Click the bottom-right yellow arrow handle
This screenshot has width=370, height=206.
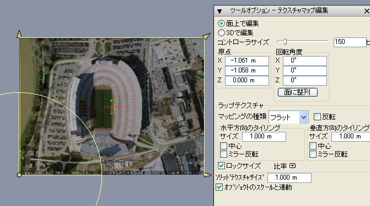208,175
